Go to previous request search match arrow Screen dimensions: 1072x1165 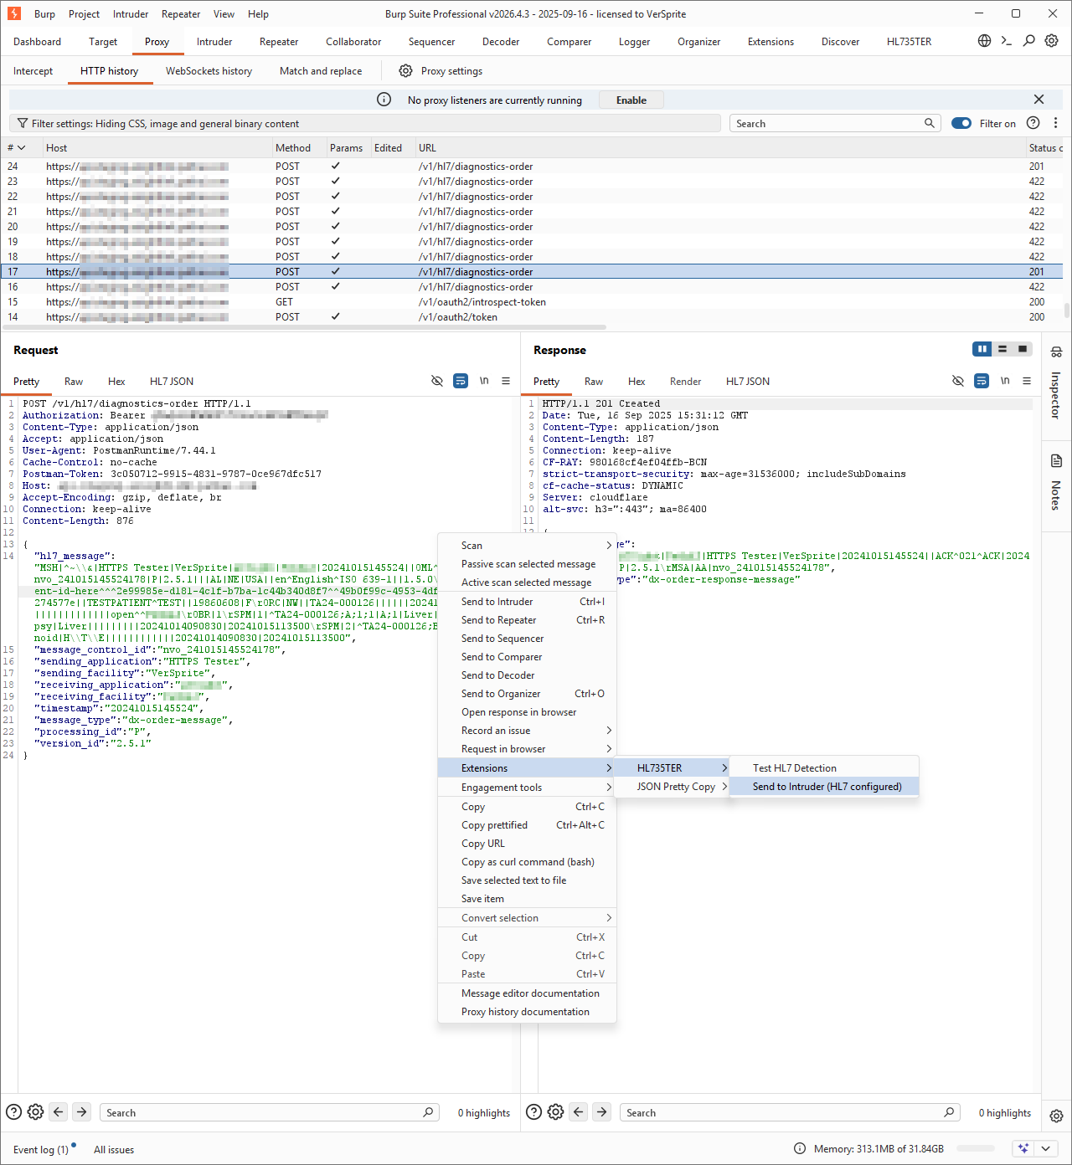click(58, 1112)
